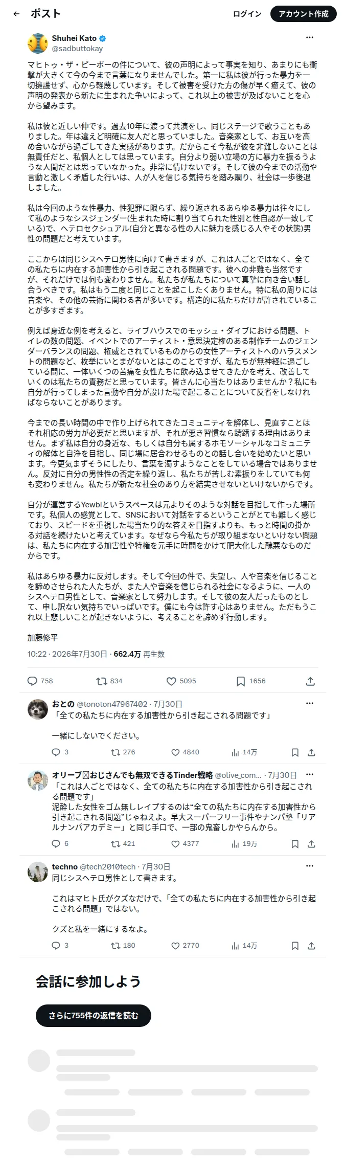Share the main post via upload icon
The image size is (345, 1163).
click(x=310, y=681)
